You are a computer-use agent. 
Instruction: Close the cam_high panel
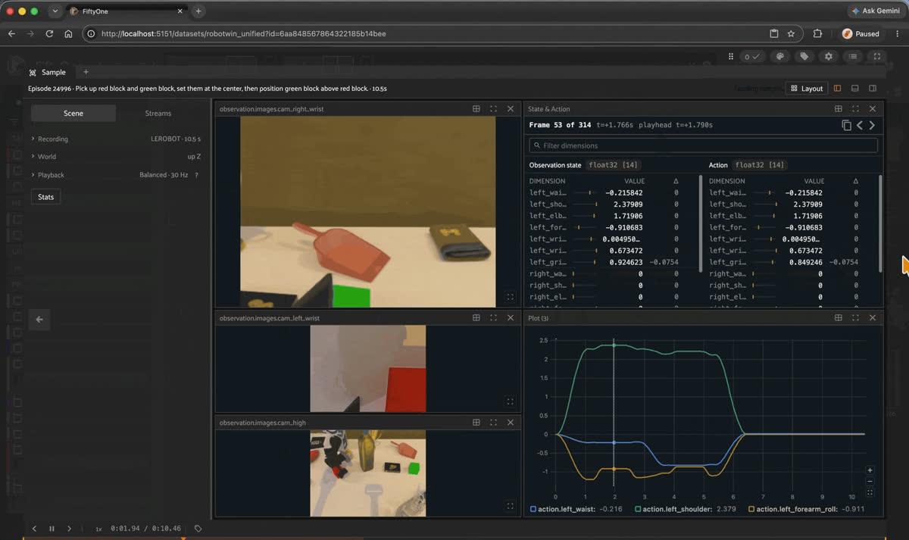[511, 423]
